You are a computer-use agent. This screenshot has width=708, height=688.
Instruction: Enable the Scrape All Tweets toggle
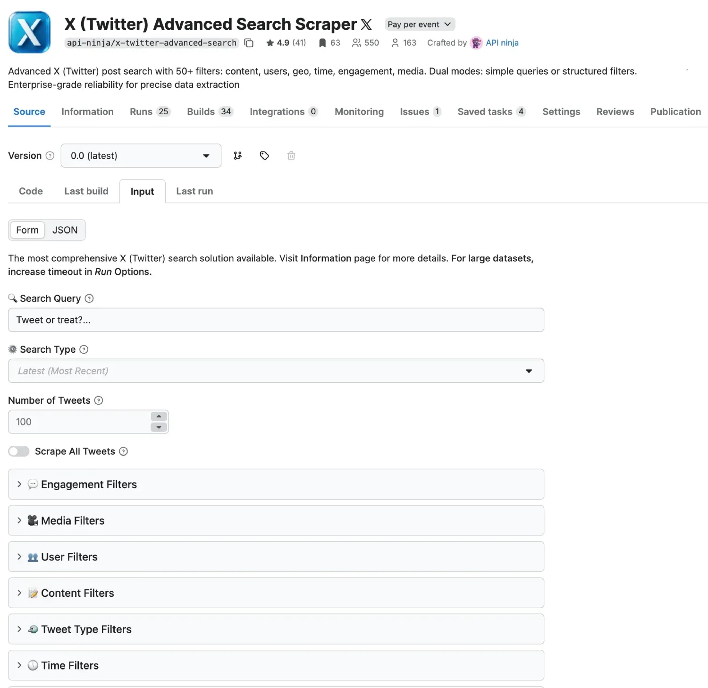tap(19, 451)
